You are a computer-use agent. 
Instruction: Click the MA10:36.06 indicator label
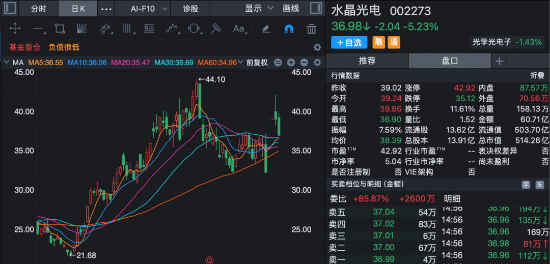pyautogui.click(x=87, y=63)
